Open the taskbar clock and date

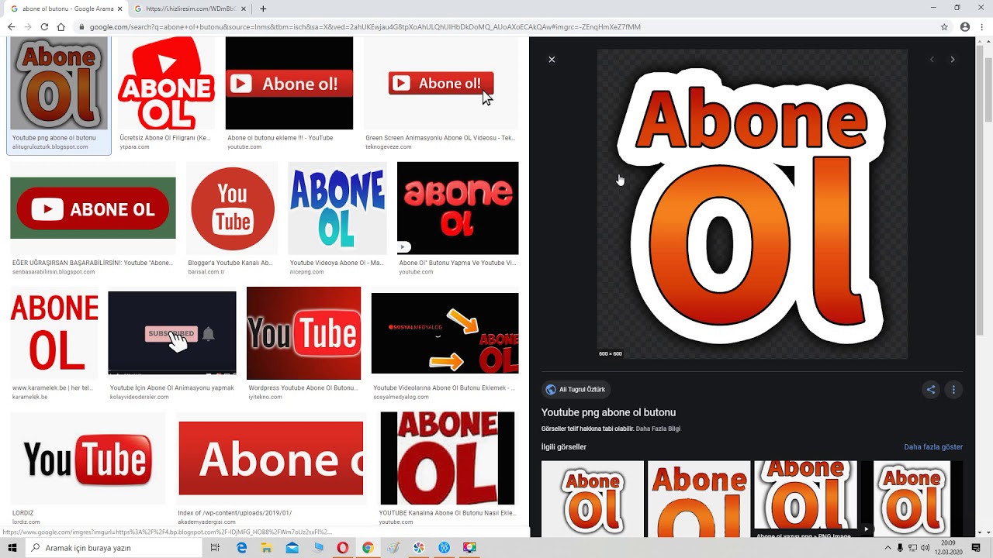[x=948, y=547]
